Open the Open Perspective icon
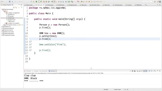This screenshot has width=162, height=91. (x=155, y=2)
